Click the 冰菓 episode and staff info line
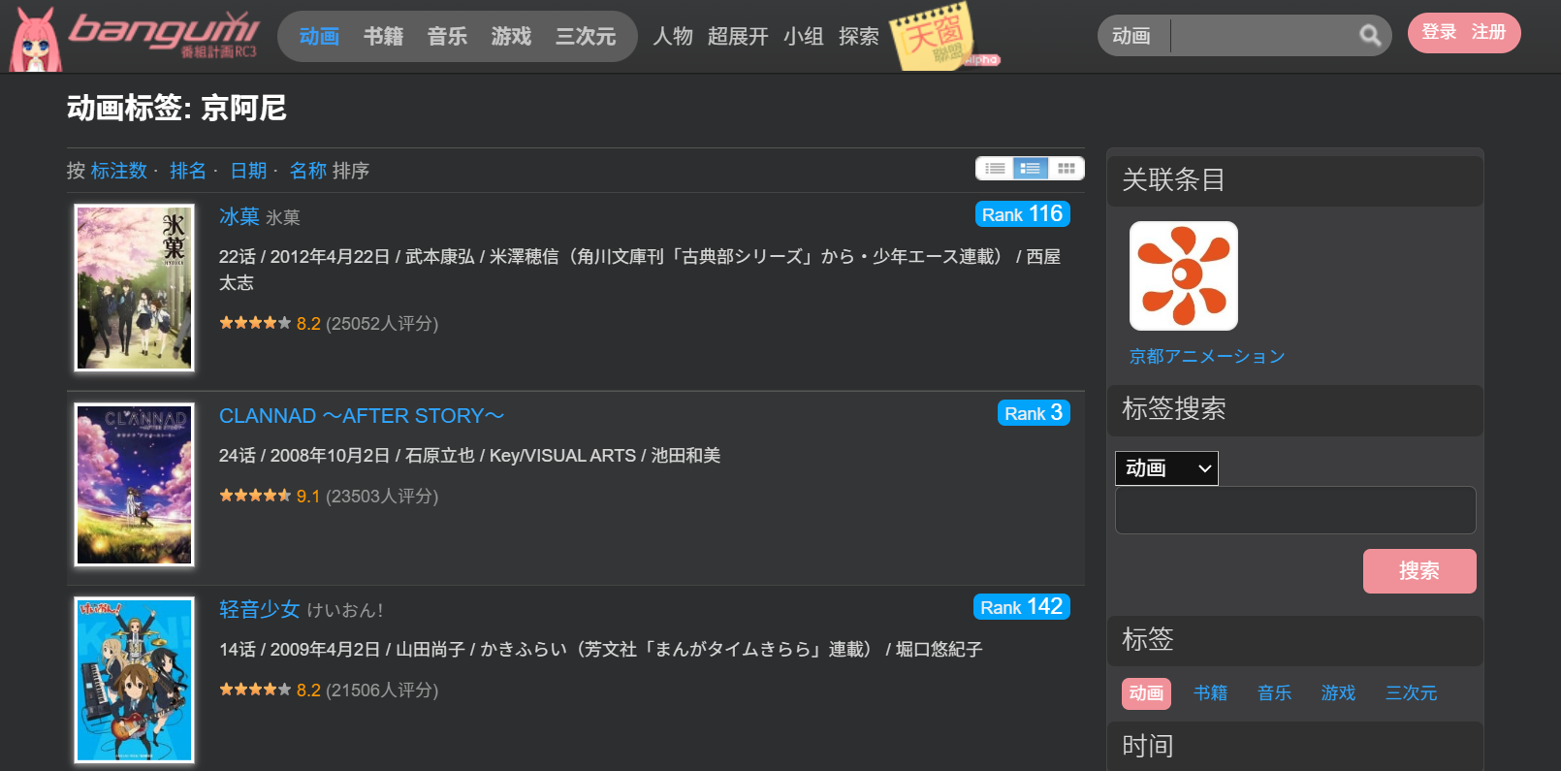The width and height of the screenshot is (1561, 771). pos(640,270)
